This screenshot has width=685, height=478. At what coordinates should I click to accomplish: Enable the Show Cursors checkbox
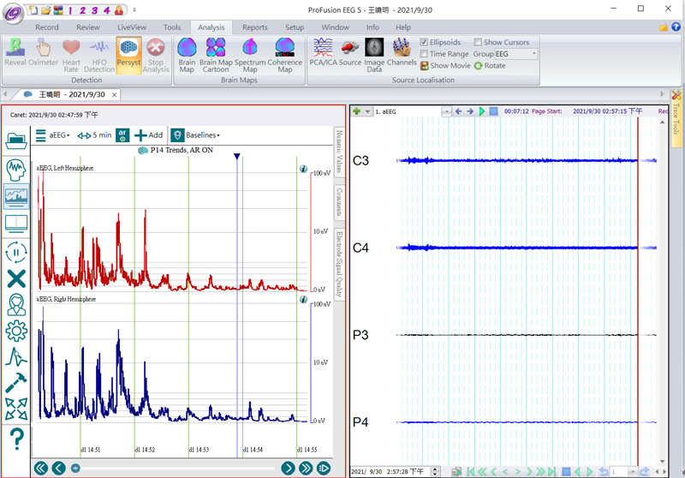478,42
